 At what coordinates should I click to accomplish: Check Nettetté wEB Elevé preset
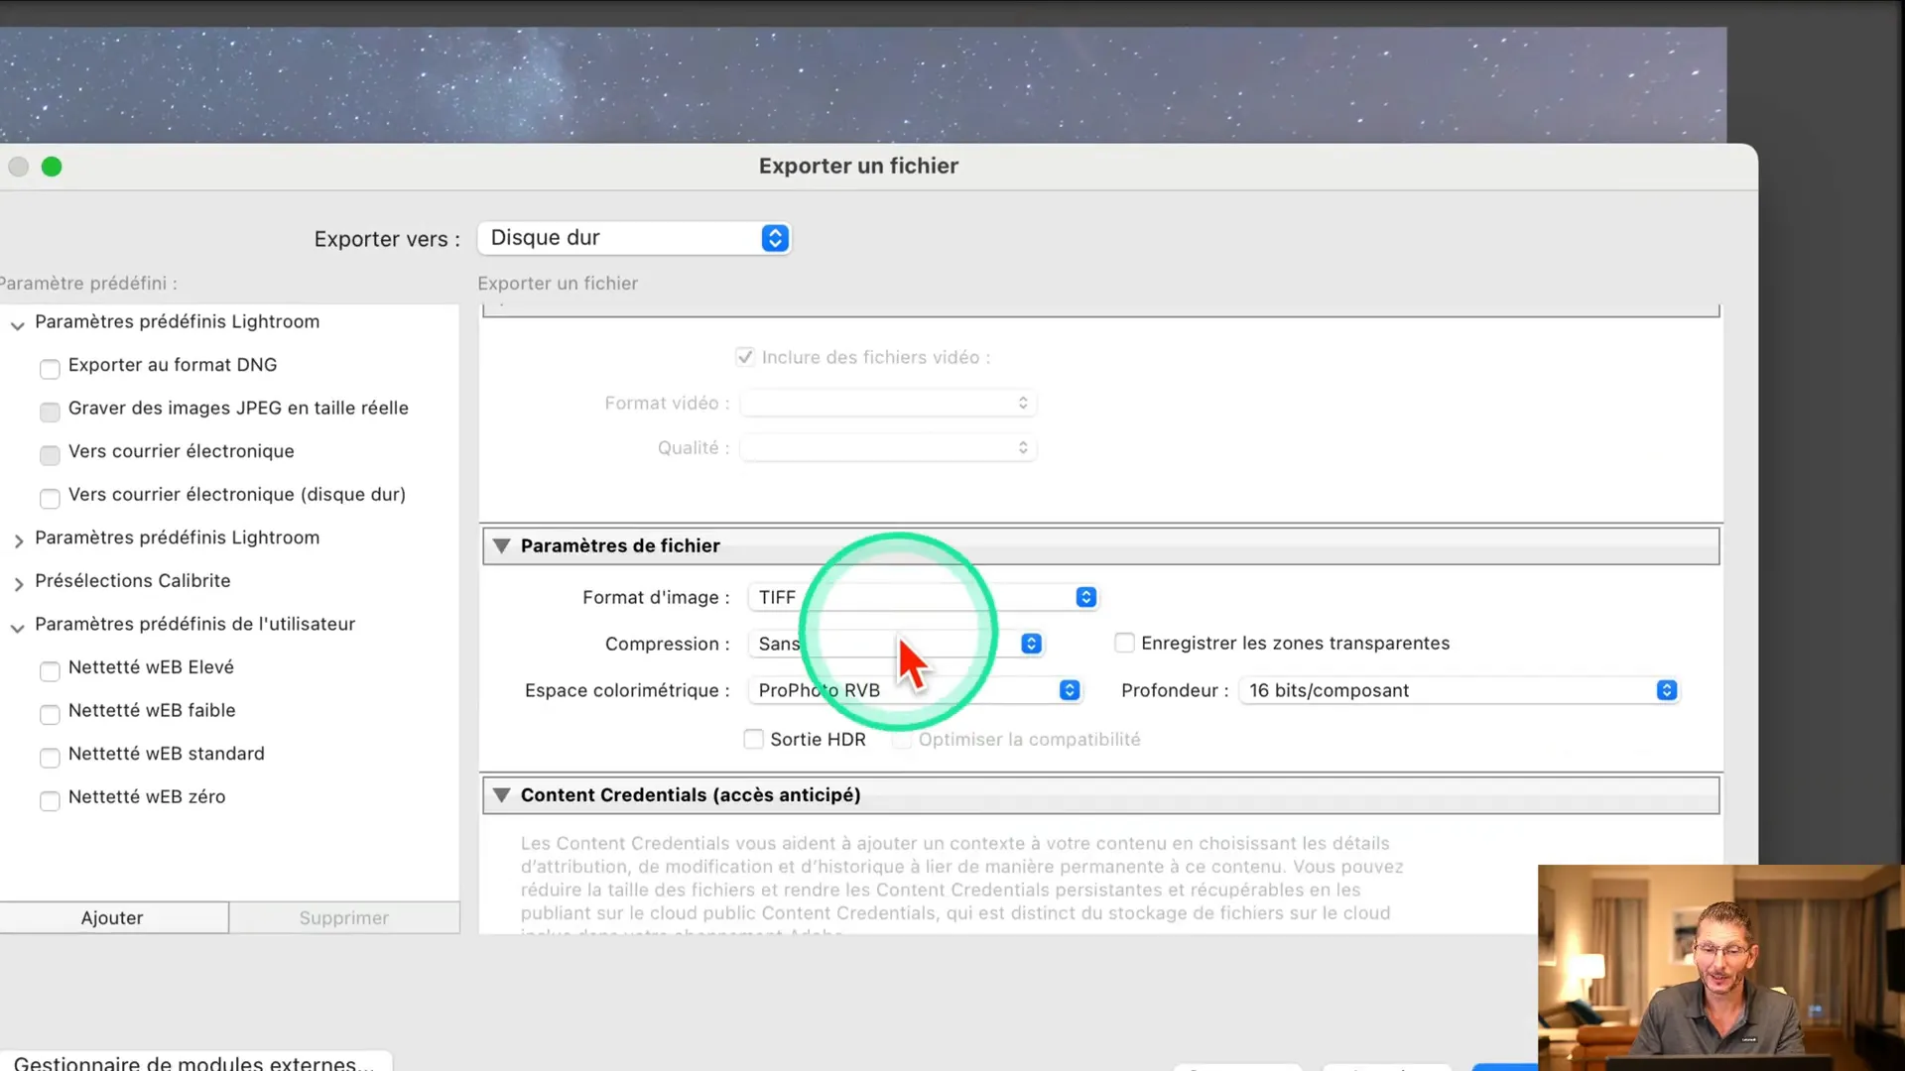click(50, 671)
